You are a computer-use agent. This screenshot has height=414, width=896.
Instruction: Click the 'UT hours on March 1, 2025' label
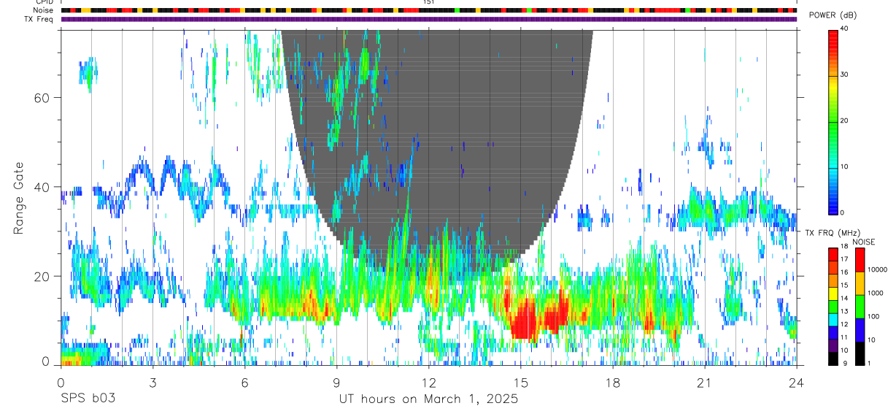pos(428,399)
